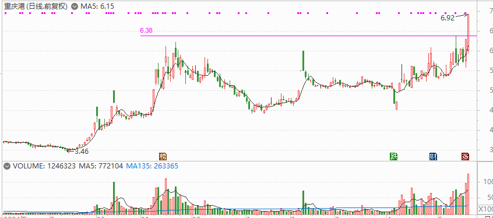493x218 pixels.
Task: Select the magenta horizontal line at 6.38
Action: point(308,36)
